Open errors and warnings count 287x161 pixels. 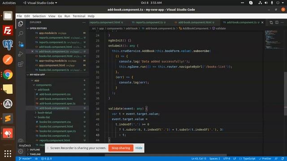tap(46, 159)
